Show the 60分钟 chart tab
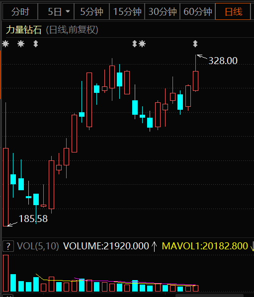The image size is (254, 297). (197, 12)
